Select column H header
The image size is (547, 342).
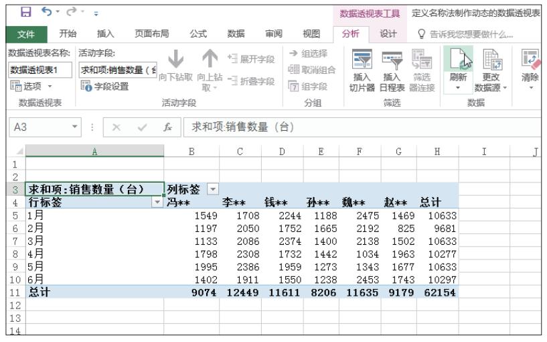point(437,152)
